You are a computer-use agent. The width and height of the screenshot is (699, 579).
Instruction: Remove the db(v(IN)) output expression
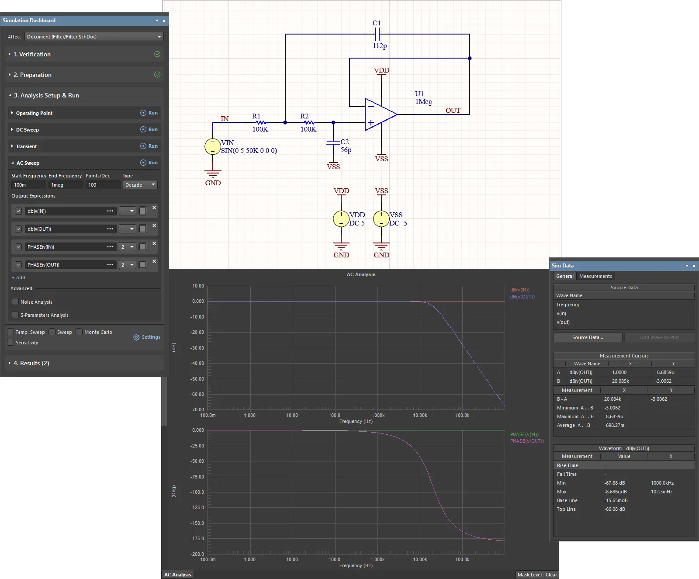154,208
